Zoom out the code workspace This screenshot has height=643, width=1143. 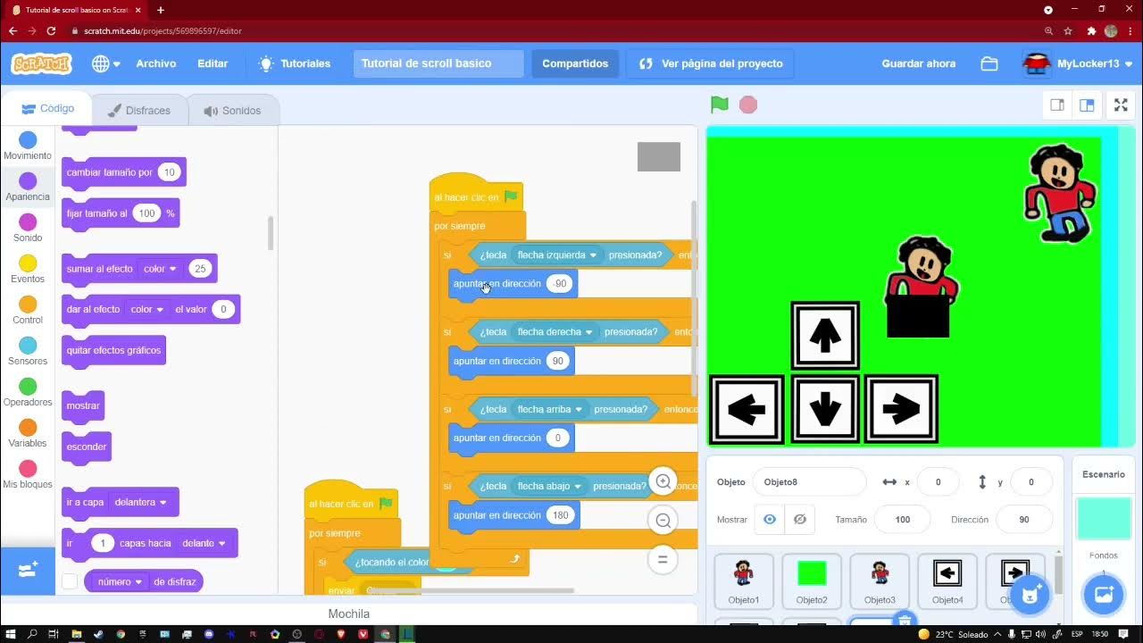[663, 521]
